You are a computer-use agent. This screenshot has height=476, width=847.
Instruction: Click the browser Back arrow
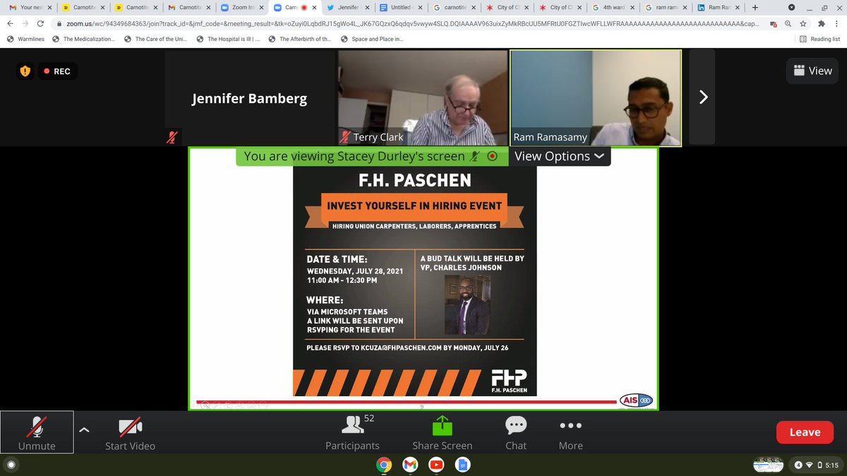click(10, 23)
